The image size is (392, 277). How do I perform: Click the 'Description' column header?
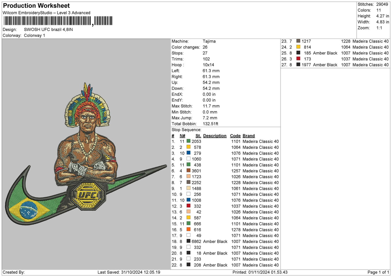pos(215,136)
